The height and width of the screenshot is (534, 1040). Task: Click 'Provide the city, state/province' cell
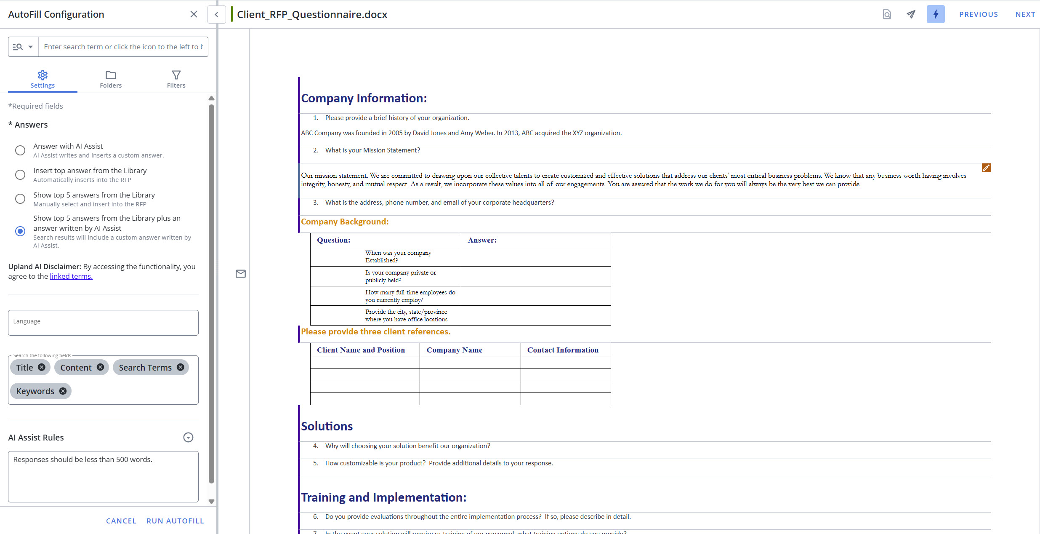coord(386,315)
